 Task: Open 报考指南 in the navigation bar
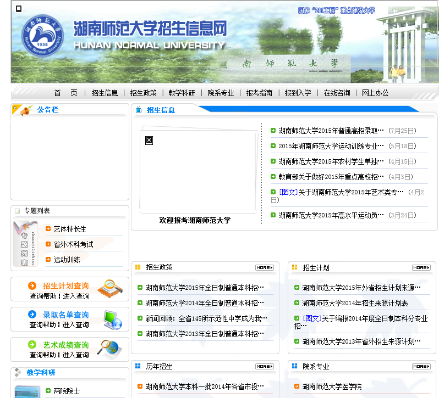click(259, 93)
